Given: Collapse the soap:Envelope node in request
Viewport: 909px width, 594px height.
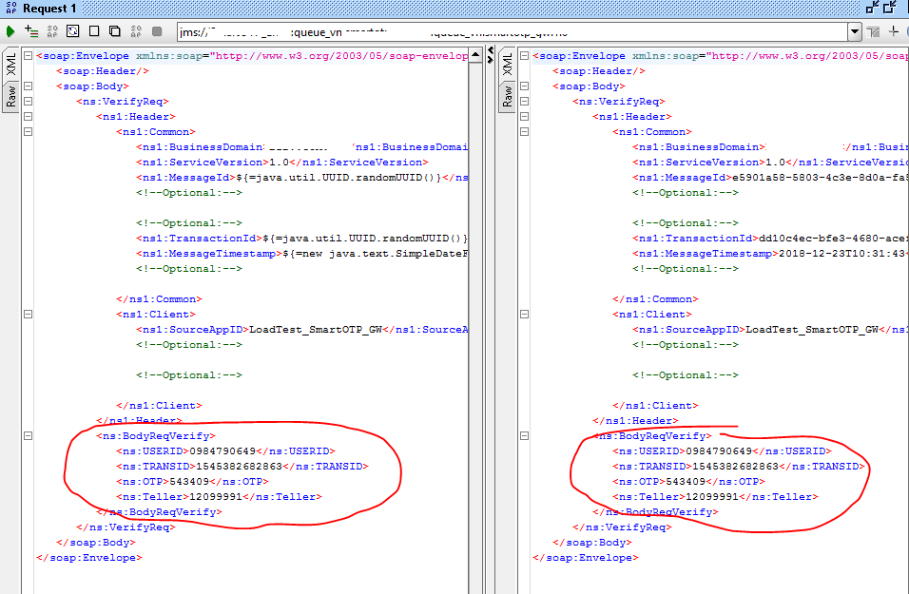Looking at the screenshot, I should click(27, 56).
